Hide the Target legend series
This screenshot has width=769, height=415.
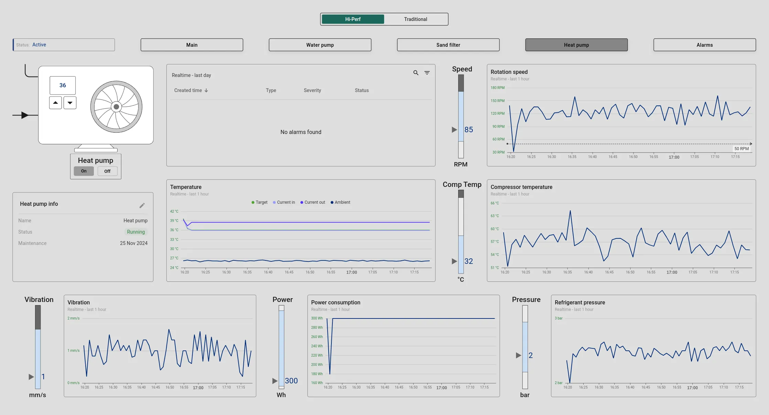260,202
